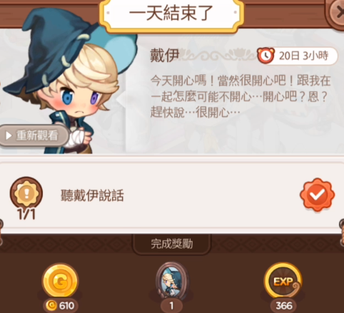The width and height of the screenshot is (344, 313).
Task: Click the 1/1 quest progress counter
Action: (26, 215)
